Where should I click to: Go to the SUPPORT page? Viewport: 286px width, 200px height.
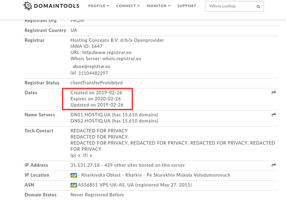tap(187, 6)
